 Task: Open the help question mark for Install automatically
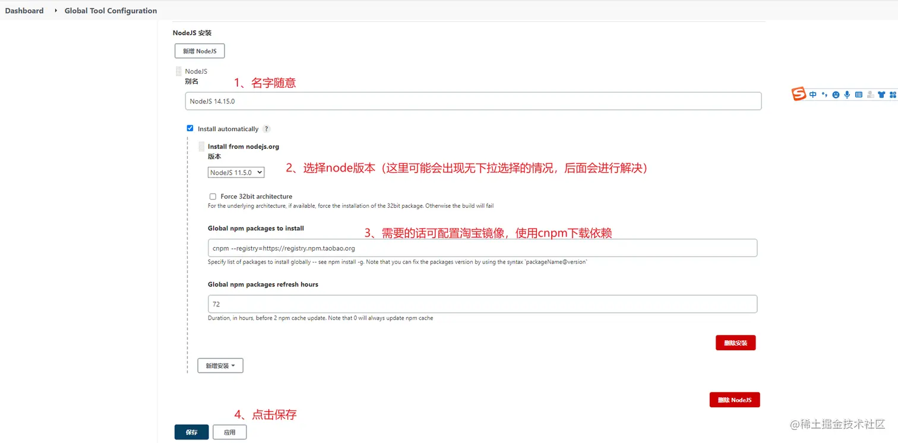point(267,129)
